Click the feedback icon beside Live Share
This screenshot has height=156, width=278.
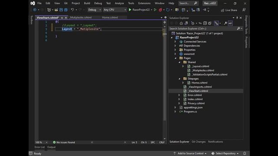tap(244, 10)
